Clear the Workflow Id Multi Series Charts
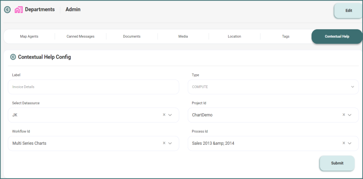Screen dimensions: 363x179 pos(164,143)
